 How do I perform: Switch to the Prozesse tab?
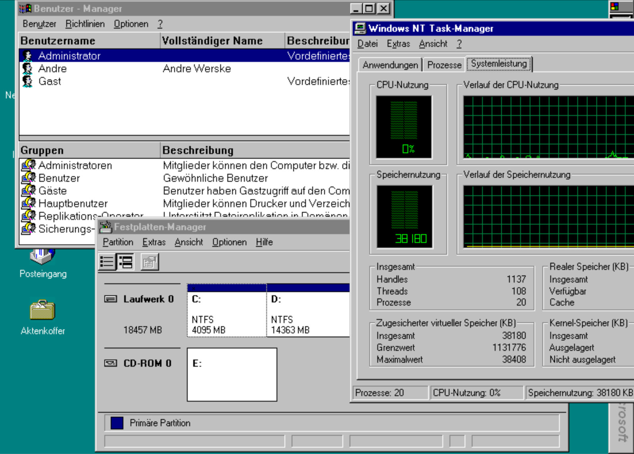tap(444, 65)
